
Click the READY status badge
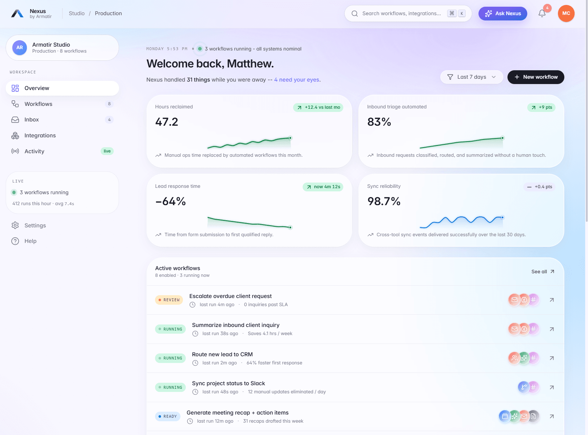(168, 416)
